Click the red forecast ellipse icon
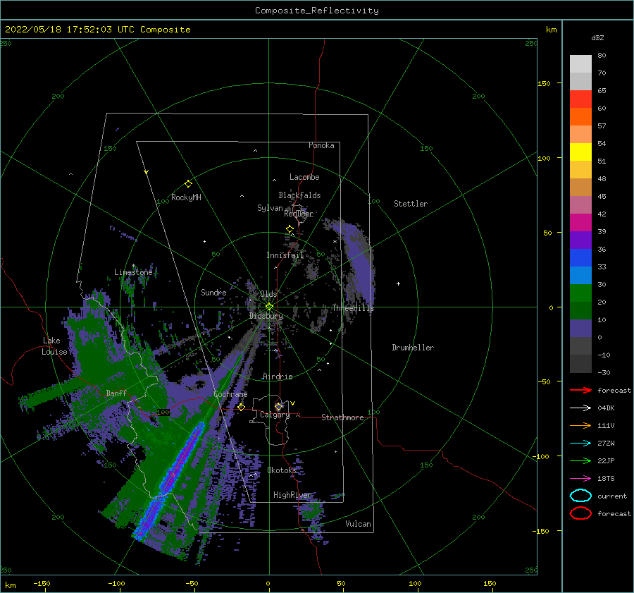This screenshot has width=634, height=593. click(580, 513)
